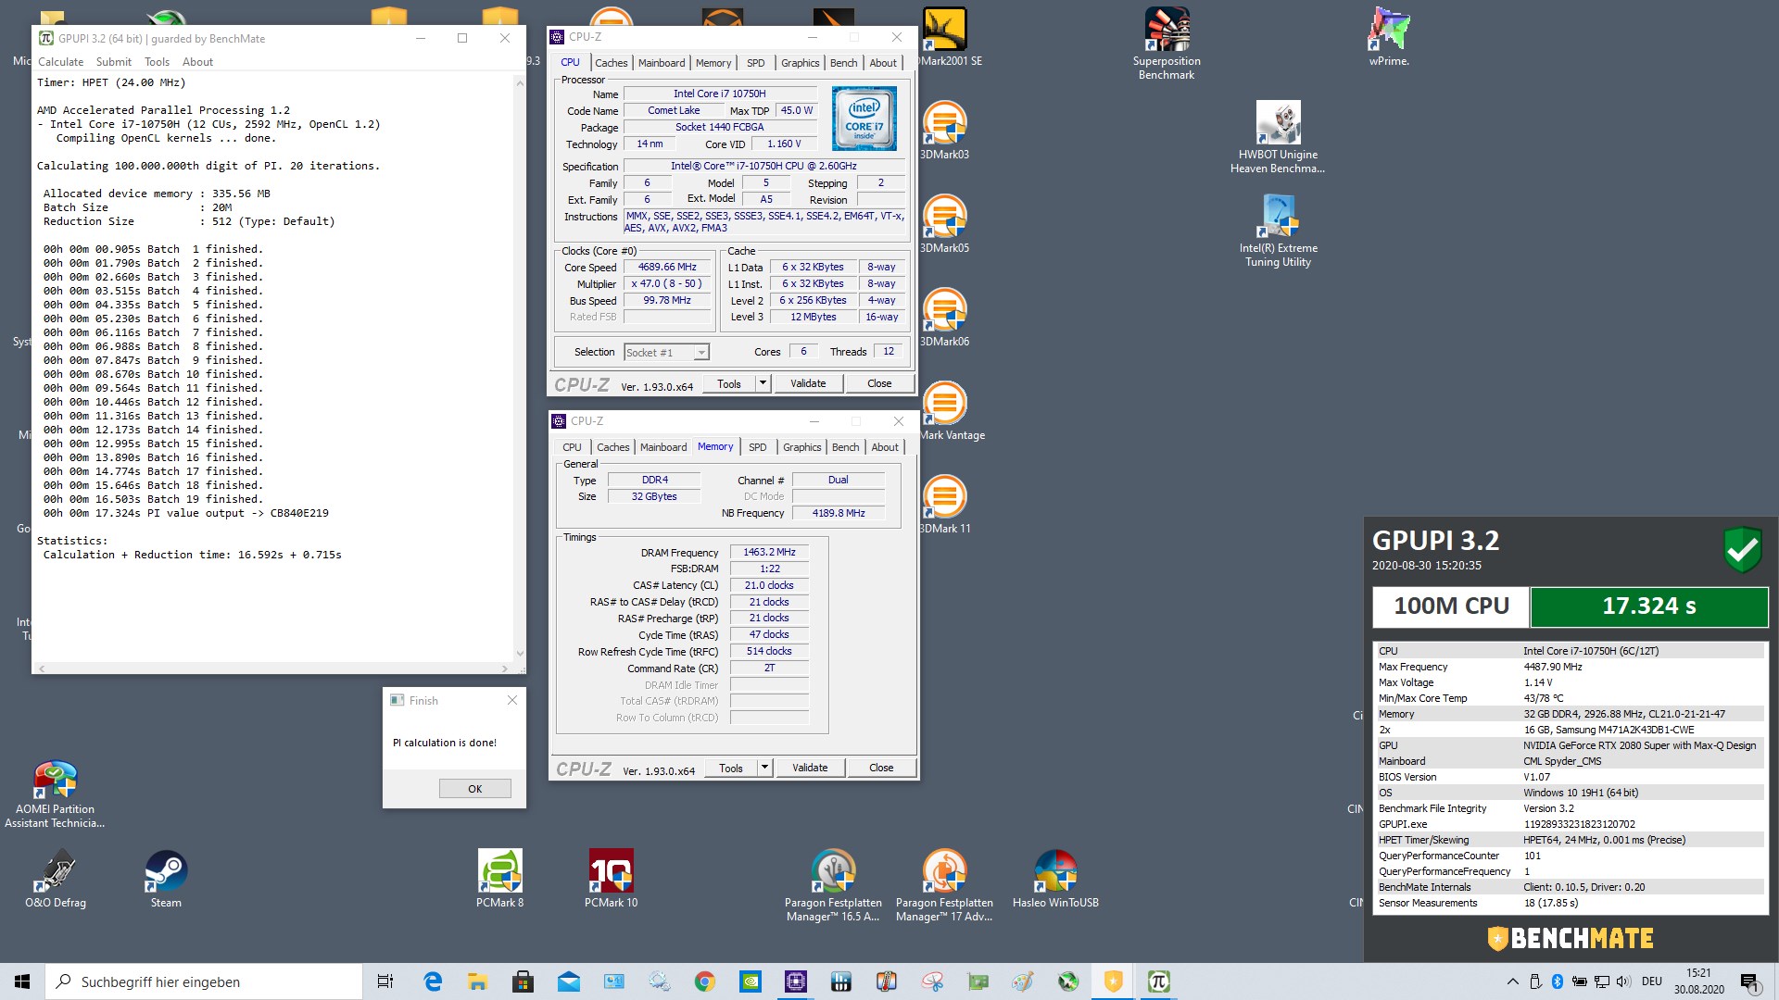1779x1000 pixels.
Task: Launch PCMark 10 desktop icon
Action: point(611,879)
